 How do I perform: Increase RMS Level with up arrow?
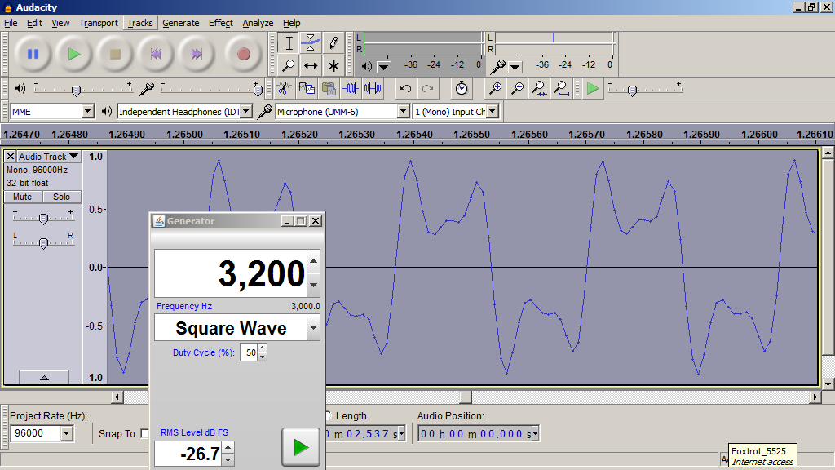coord(228,448)
